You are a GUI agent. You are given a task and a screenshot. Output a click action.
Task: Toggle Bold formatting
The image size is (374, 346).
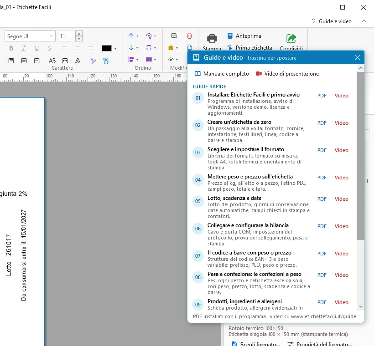click(x=11, y=48)
